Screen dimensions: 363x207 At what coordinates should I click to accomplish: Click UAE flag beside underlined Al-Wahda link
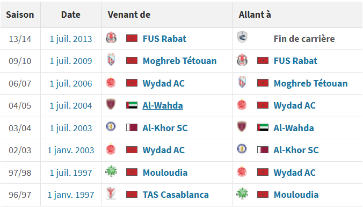[x=132, y=105]
